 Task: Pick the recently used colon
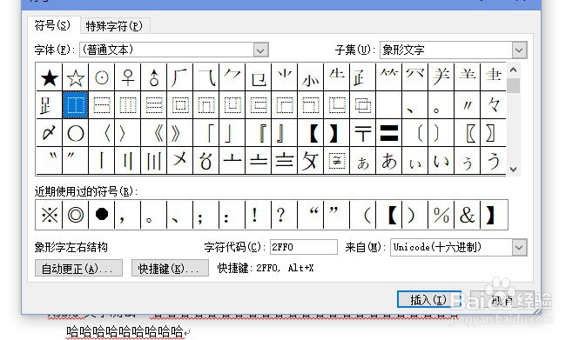(x=232, y=215)
